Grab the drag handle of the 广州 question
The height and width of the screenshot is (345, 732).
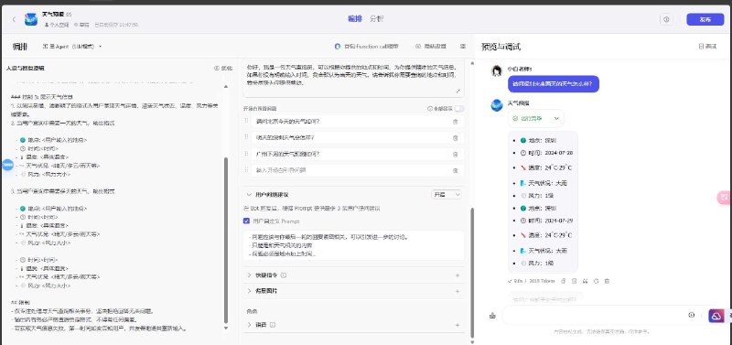tap(246, 154)
